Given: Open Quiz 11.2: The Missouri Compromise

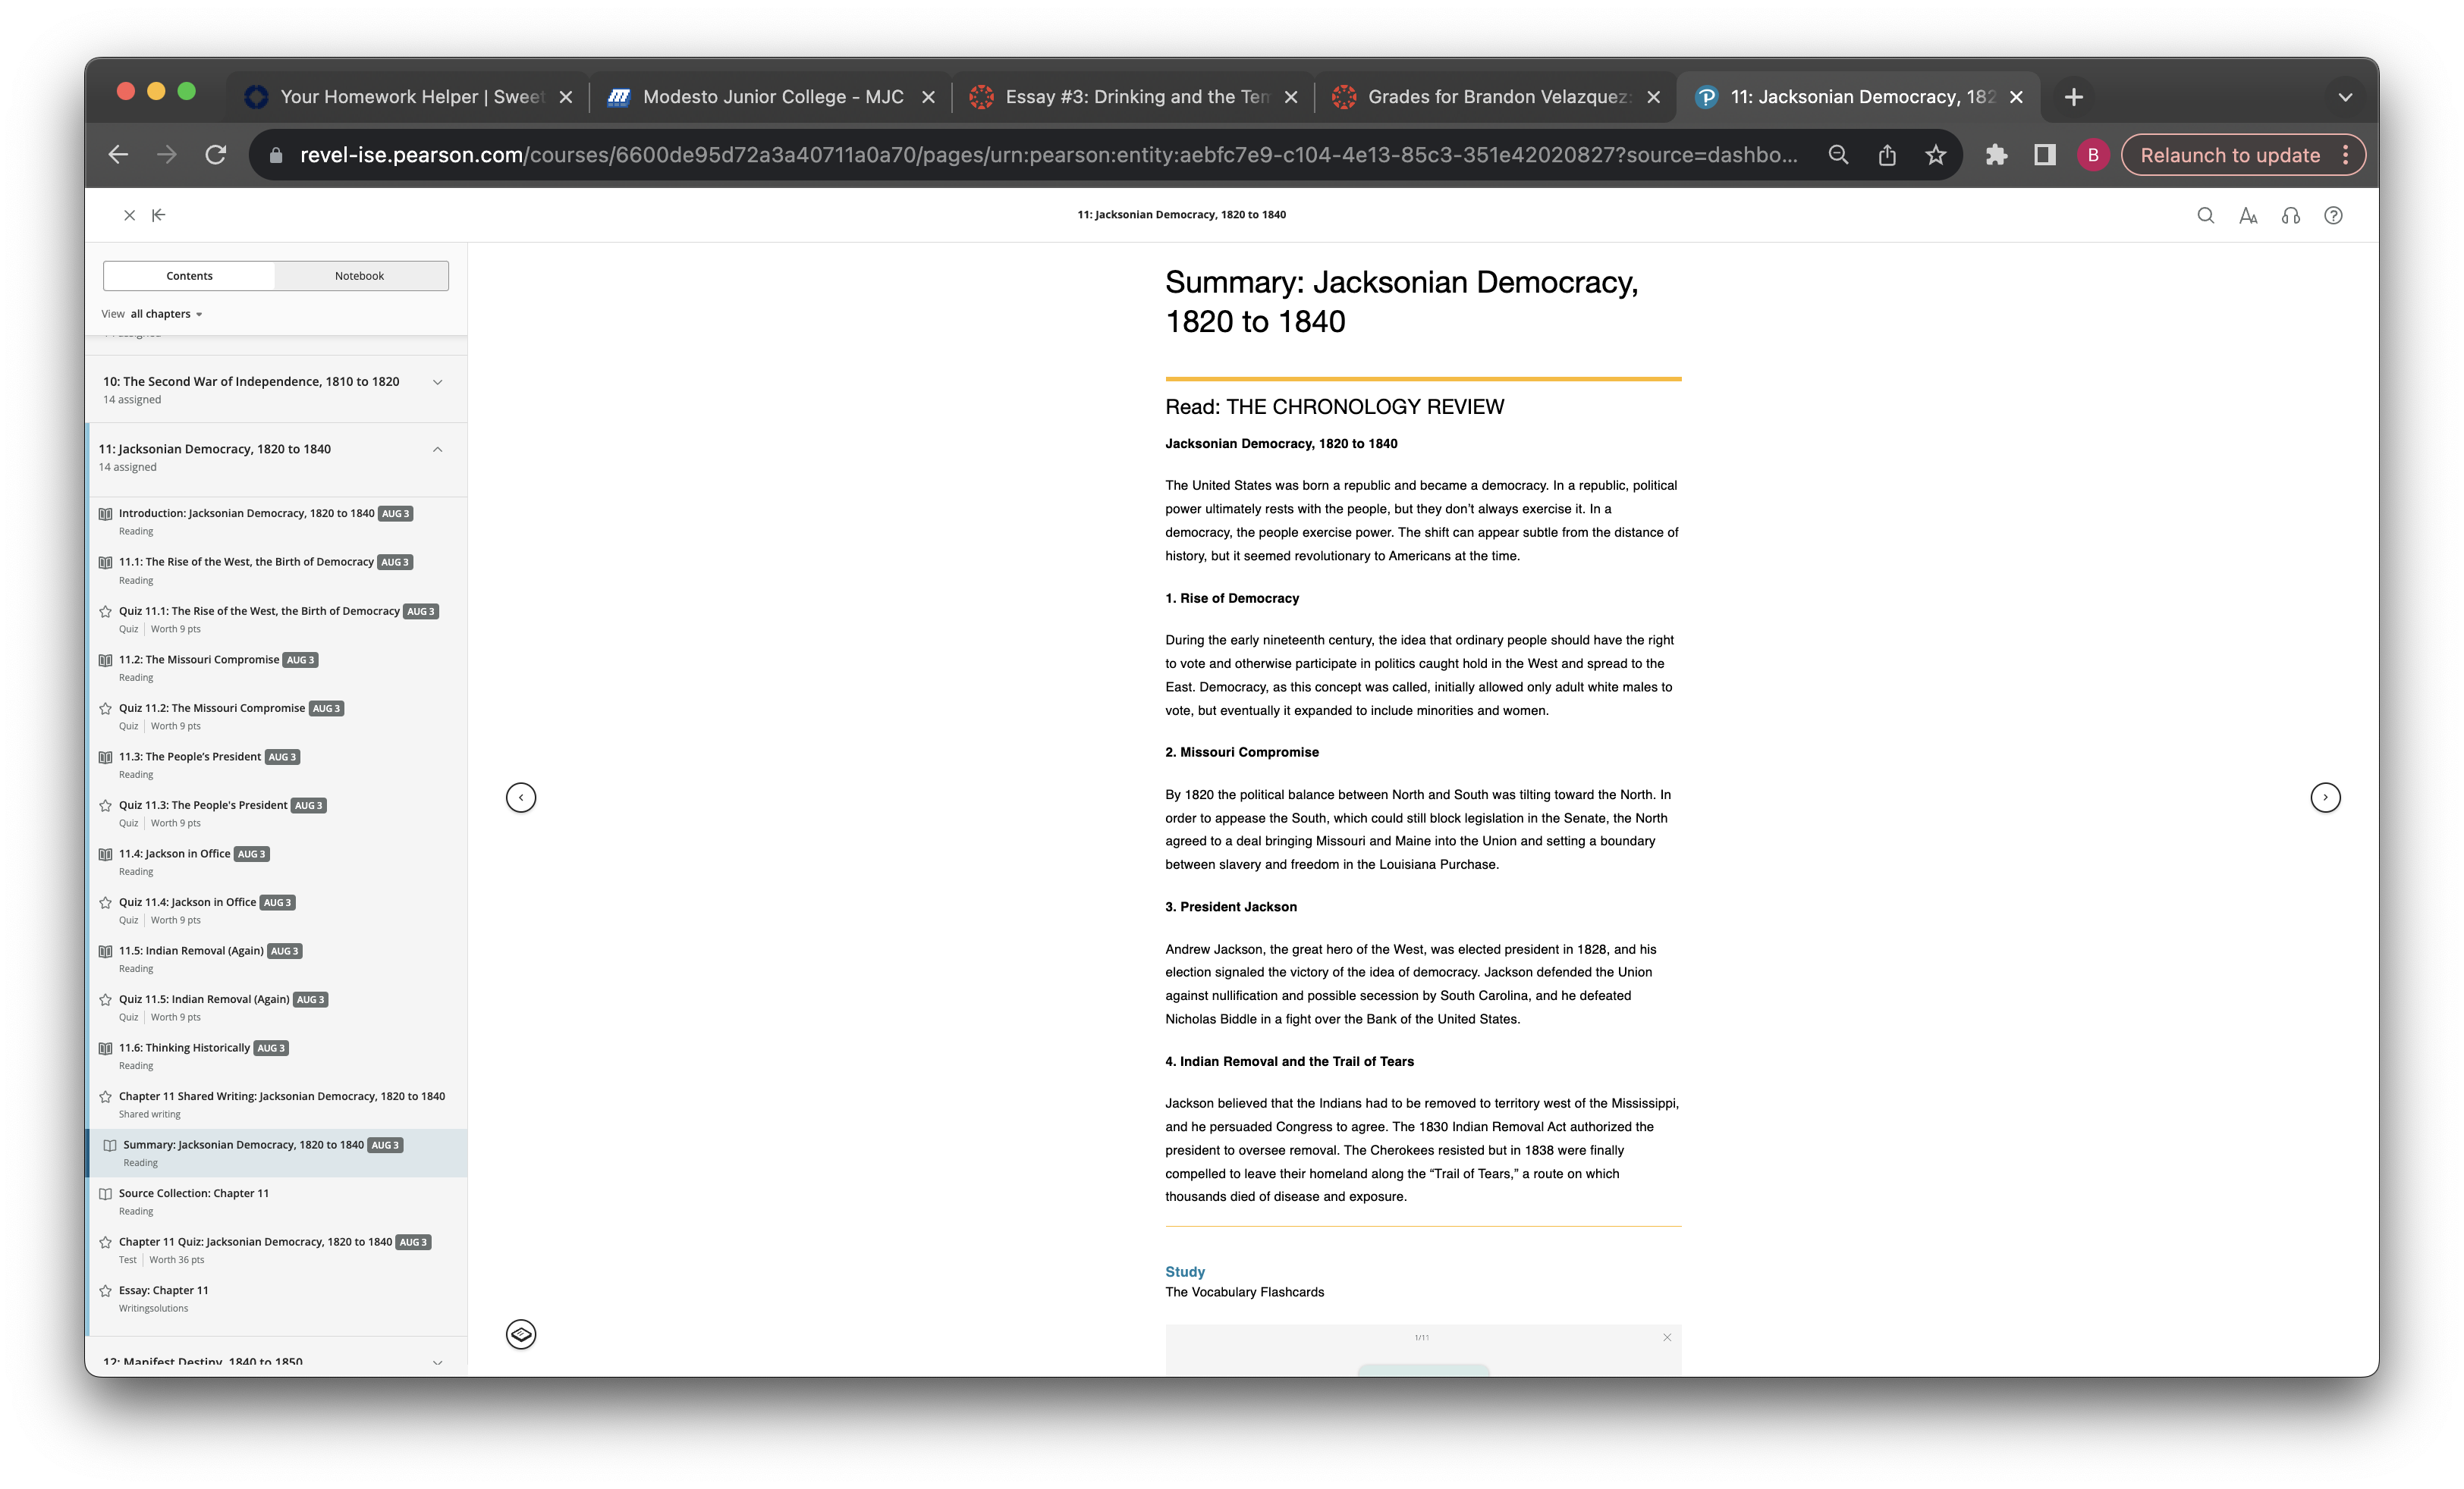Looking at the screenshot, I should (212, 709).
